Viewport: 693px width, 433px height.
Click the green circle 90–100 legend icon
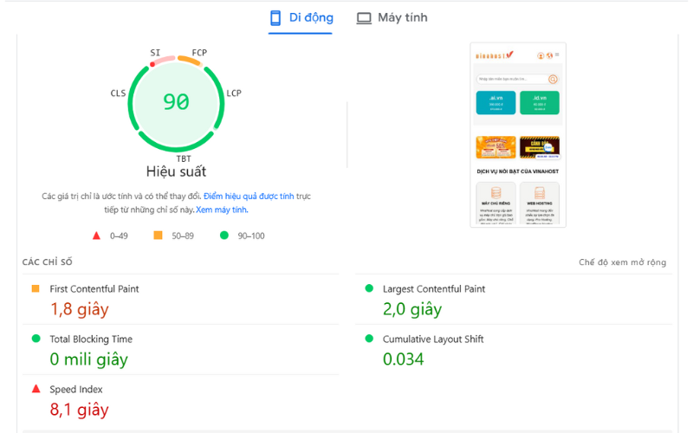point(224,235)
